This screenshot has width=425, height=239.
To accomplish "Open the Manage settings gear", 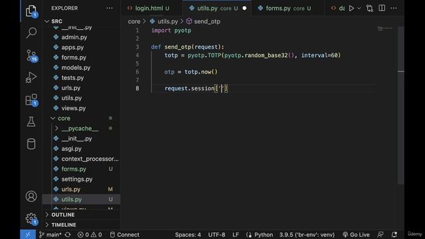I will click(31, 218).
